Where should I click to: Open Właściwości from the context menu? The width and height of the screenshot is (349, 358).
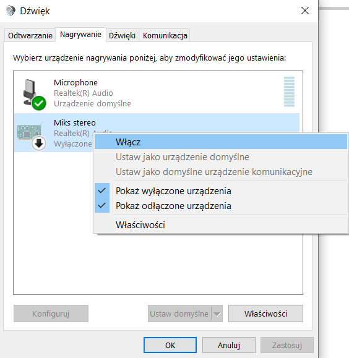[x=221, y=225]
